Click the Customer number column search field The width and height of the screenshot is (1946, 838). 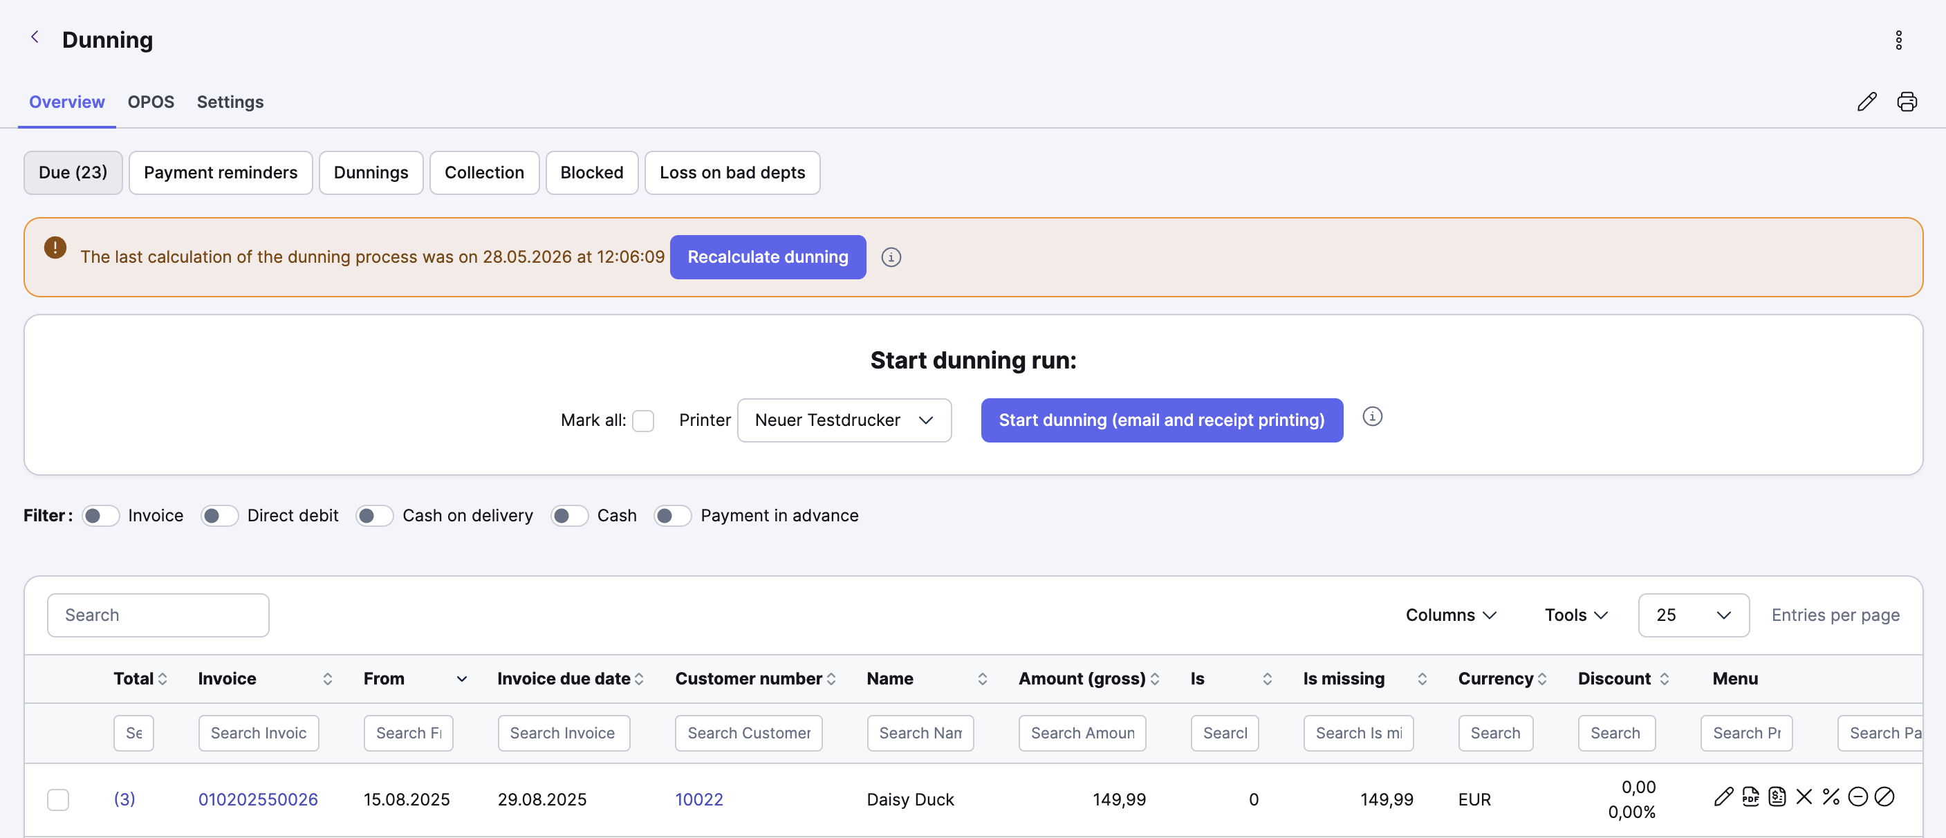click(x=749, y=734)
